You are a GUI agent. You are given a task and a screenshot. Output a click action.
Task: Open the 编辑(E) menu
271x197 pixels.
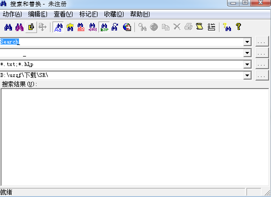37,14
